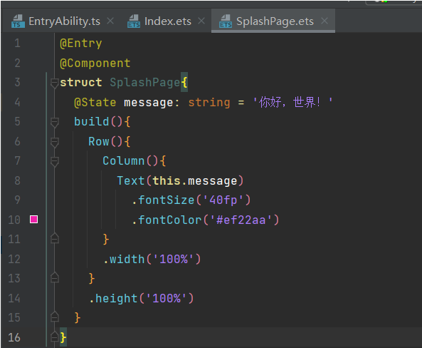Close the Index.ets tab

pos(201,21)
